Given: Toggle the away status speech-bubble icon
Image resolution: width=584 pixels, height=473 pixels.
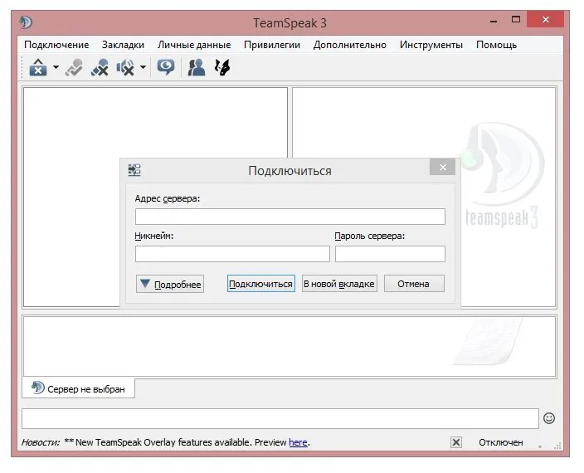Looking at the screenshot, I should tap(165, 67).
